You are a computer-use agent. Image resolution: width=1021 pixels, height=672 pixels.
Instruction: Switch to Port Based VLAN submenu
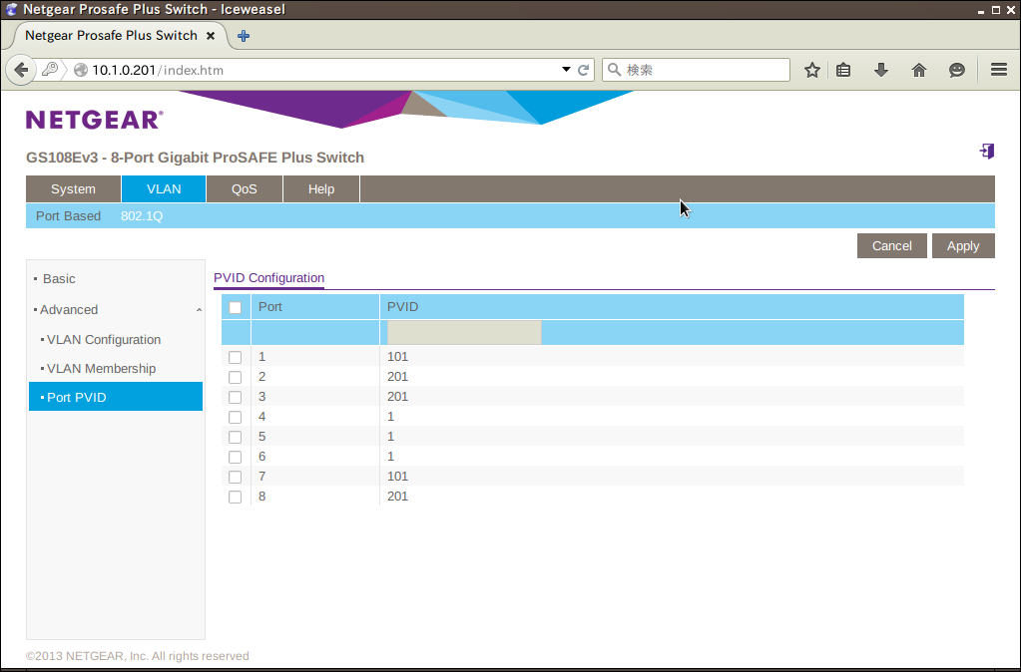click(x=69, y=216)
